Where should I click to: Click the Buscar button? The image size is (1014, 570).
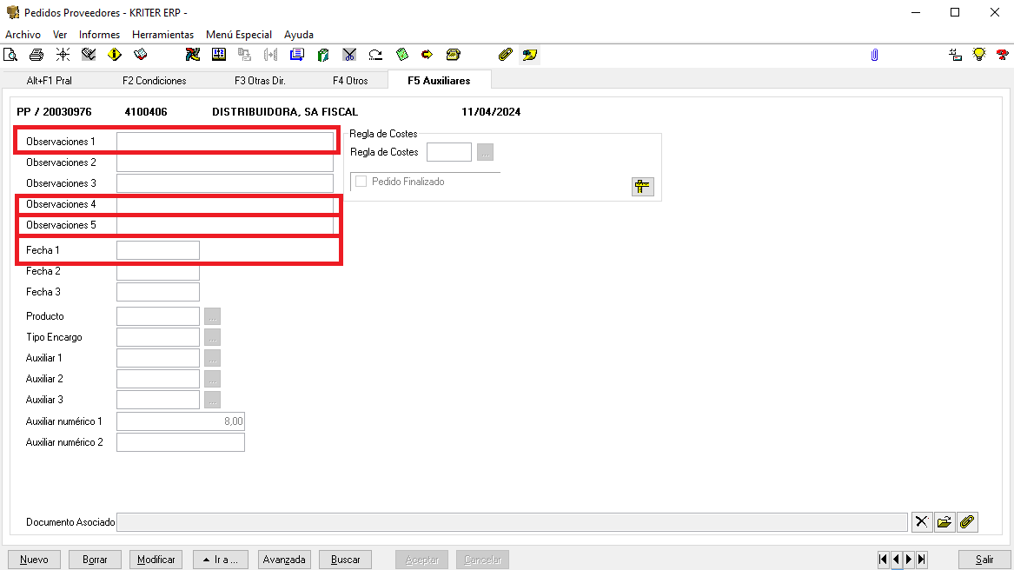[x=345, y=560]
